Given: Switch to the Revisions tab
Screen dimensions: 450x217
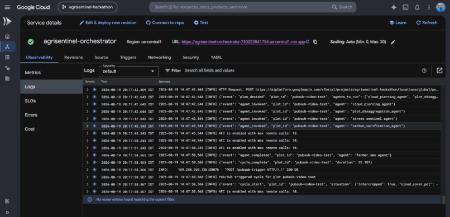Looking at the screenshot, I should (x=74, y=57).
